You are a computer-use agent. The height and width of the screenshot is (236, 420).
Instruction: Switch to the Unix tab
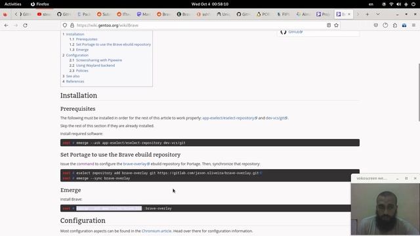tap(223, 14)
